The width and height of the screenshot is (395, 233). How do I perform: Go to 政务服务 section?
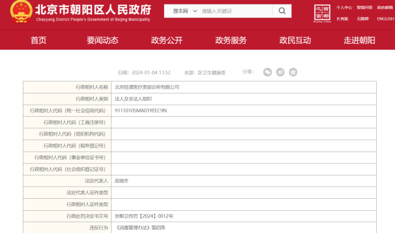click(231, 40)
